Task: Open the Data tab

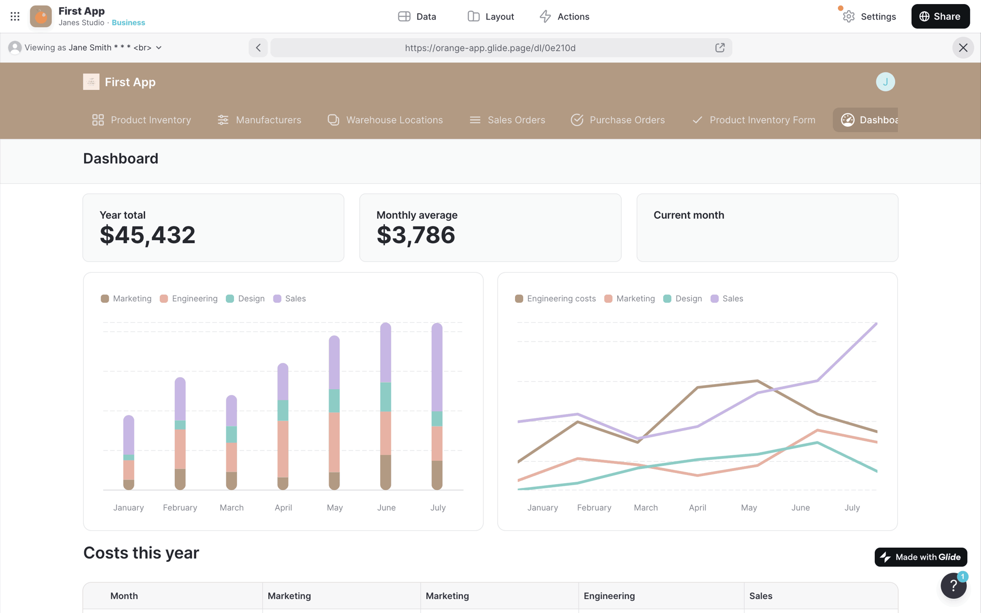Action: (417, 16)
